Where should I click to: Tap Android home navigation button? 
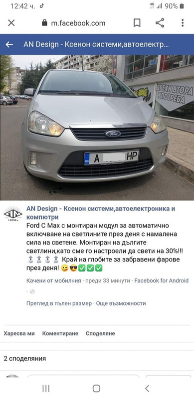point(96,388)
